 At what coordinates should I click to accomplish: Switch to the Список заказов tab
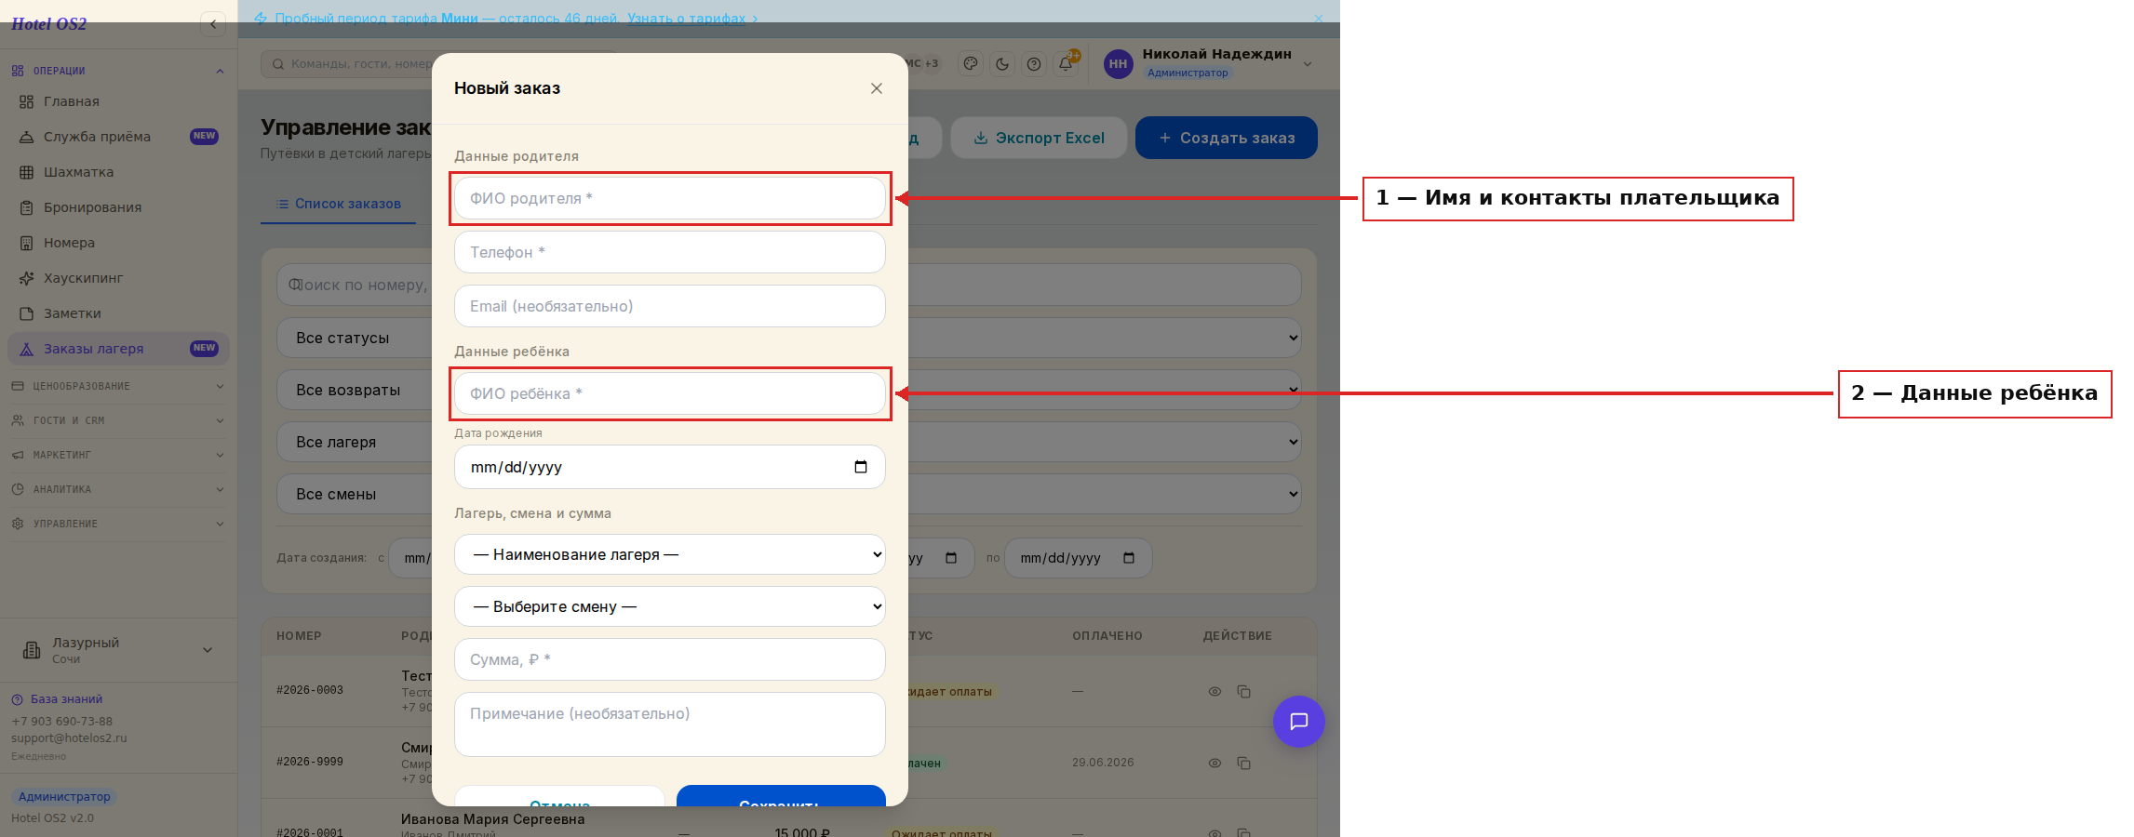338,204
